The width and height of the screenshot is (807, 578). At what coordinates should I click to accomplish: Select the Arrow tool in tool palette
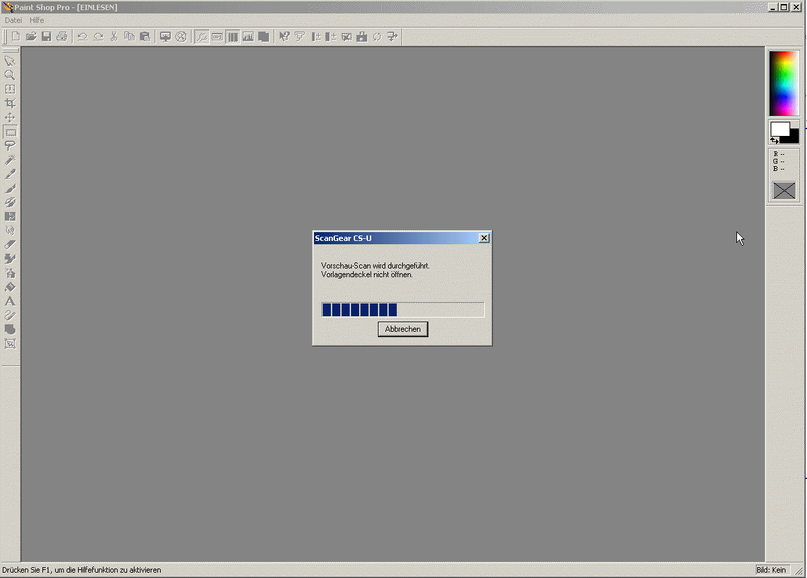(x=10, y=61)
